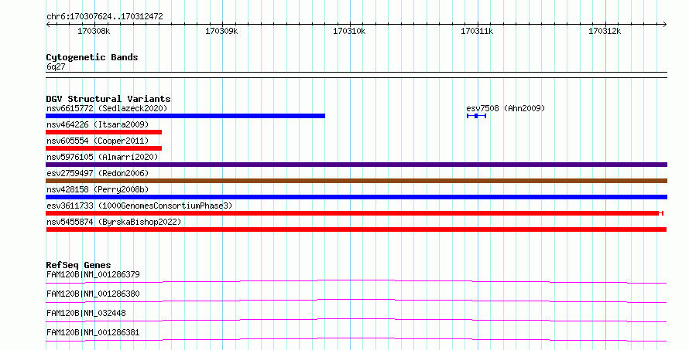Click the 6q27 cytogenetic band bar

pos(356,75)
